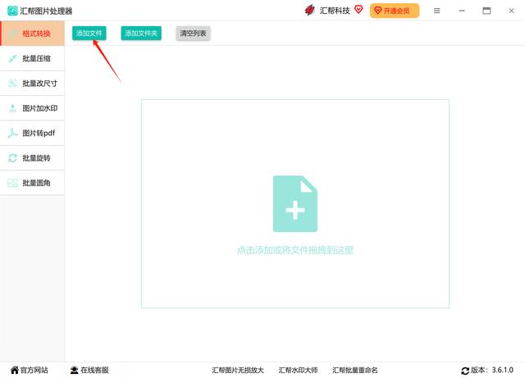Open the 官方网站 link
This screenshot has width=525, height=378.
click(x=34, y=370)
